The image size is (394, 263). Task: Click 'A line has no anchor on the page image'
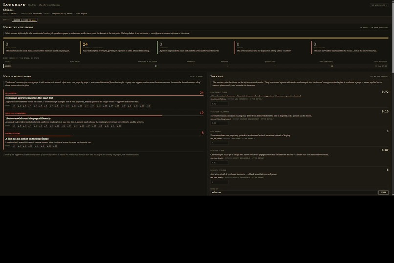click(x=27, y=139)
